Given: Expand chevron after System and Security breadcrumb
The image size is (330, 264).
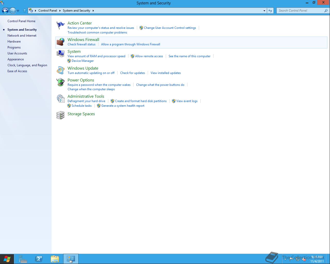Looking at the screenshot, I should (x=93, y=11).
